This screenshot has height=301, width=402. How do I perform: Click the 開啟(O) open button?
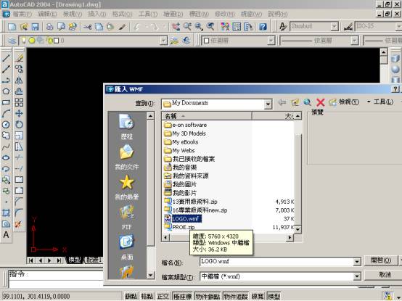click(x=381, y=260)
